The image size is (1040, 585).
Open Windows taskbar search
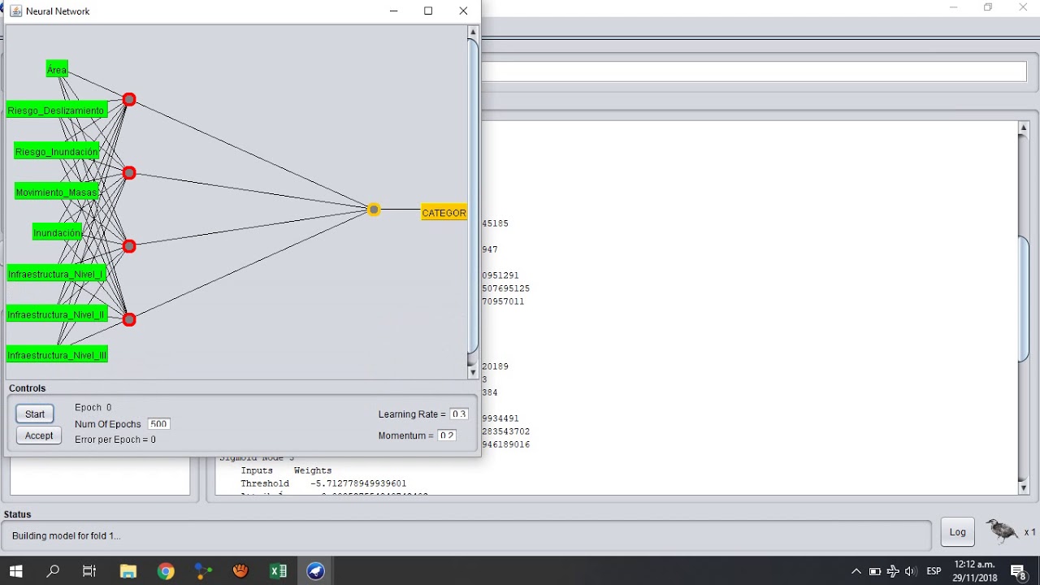click(x=53, y=571)
